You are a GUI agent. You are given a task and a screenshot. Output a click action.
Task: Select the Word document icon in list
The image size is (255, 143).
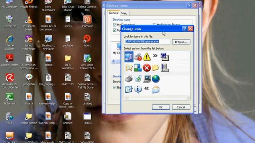point(165,57)
